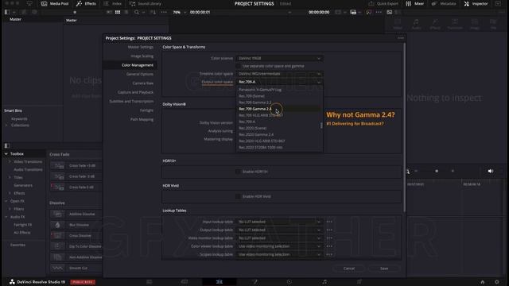Enable Use separate color space and gamma
509x286 pixels.
[239, 66]
